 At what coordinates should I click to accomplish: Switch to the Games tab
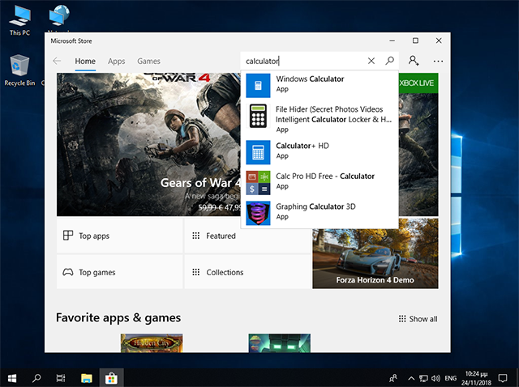pos(148,62)
